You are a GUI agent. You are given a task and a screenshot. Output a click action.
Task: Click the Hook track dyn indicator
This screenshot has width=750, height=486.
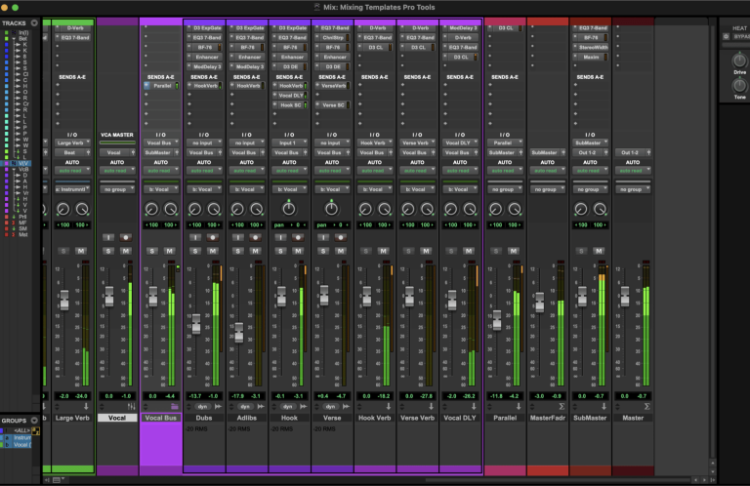(x=288, y=407)
